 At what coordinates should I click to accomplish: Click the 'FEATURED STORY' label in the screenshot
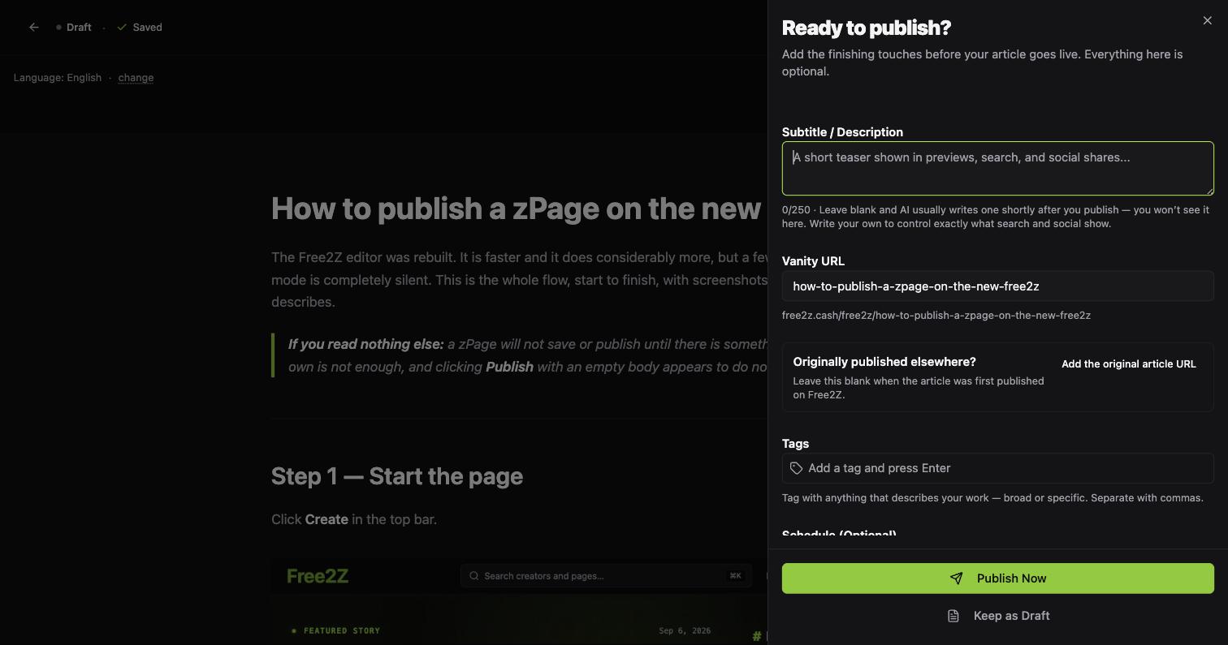coord(342,630)
